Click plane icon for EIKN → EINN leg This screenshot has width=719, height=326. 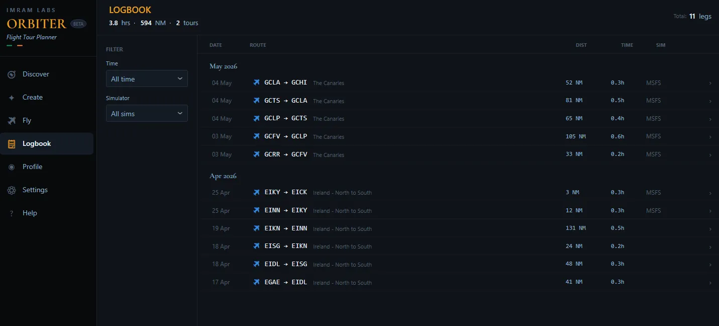click(x=257, y=228)
